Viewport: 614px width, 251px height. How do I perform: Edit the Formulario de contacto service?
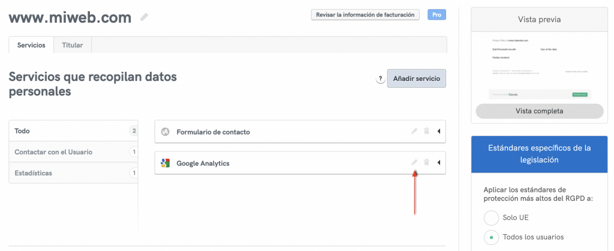coord(414,132)
